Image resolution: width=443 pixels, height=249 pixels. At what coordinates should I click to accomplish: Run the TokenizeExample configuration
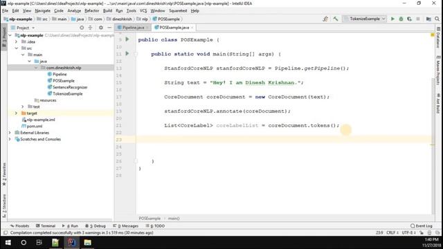392,19
